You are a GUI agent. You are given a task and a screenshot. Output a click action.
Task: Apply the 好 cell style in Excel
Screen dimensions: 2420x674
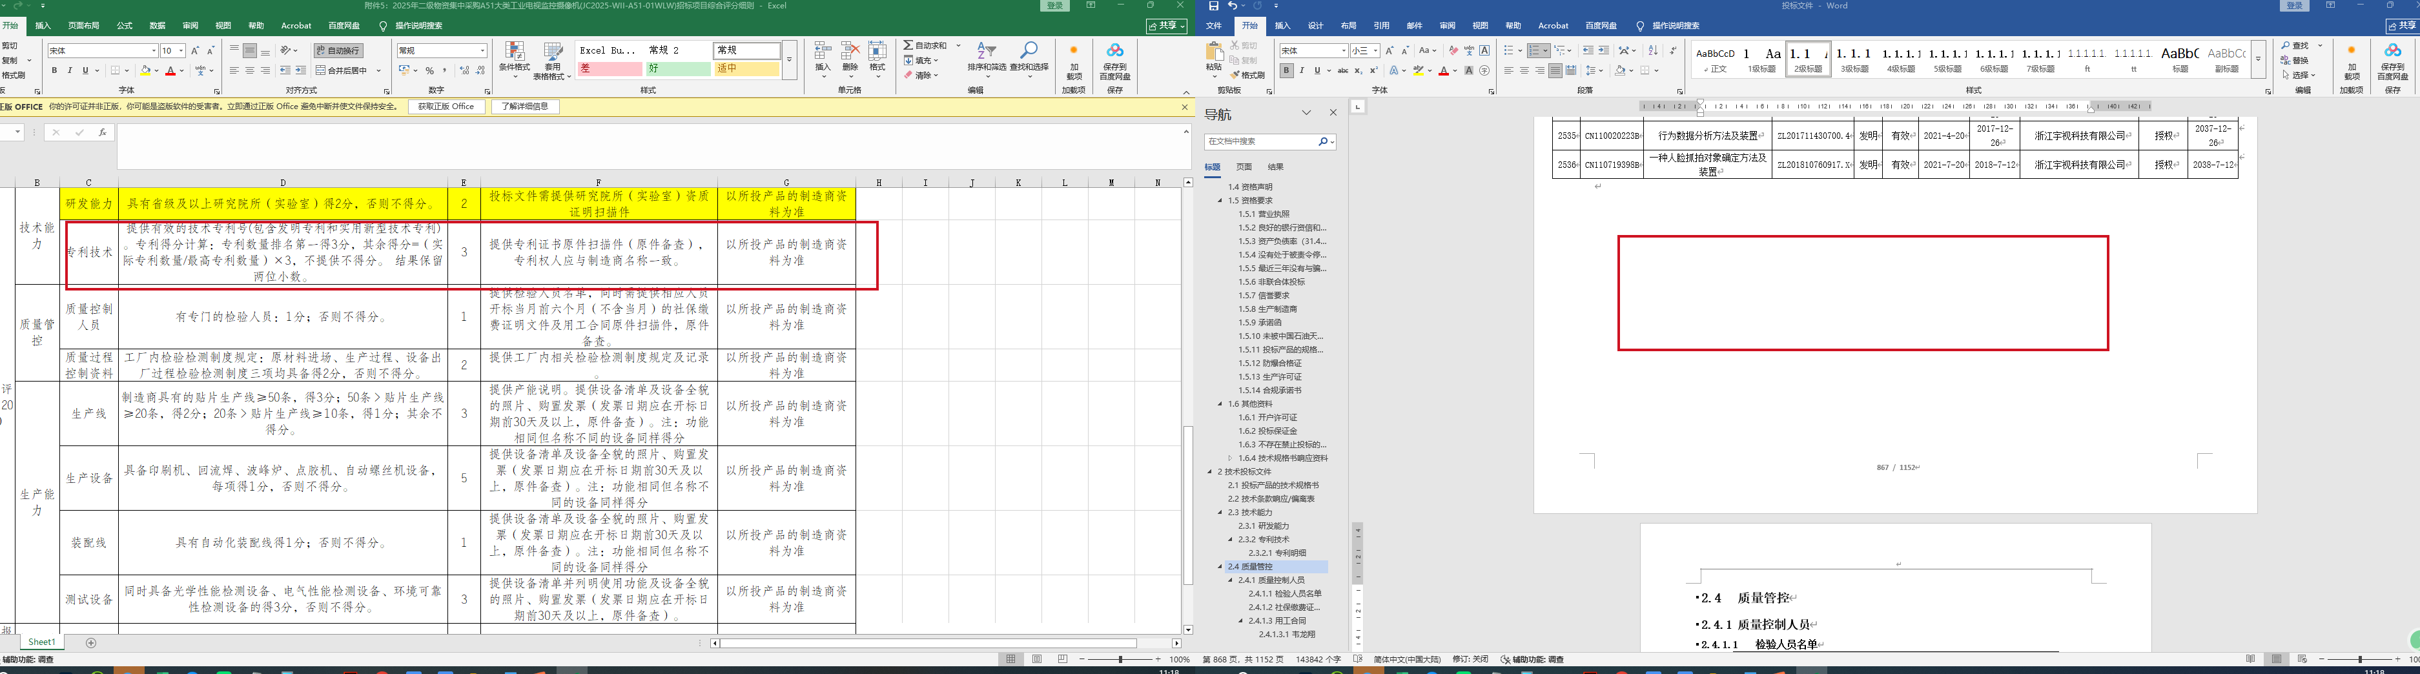point(678,68)
